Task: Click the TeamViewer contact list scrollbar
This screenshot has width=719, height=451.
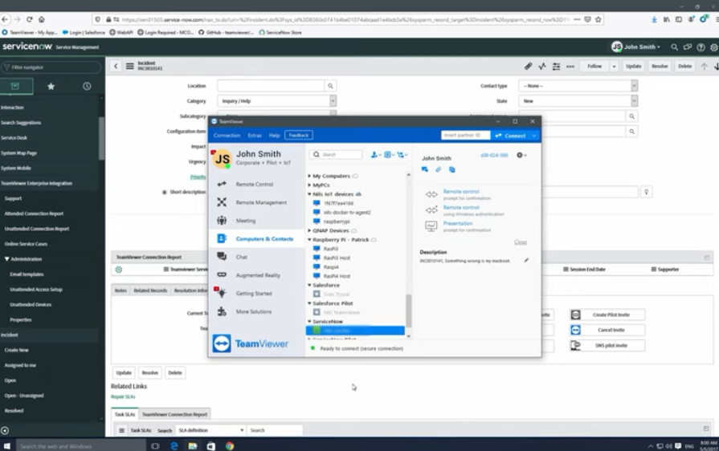Action: pos(409,311)
